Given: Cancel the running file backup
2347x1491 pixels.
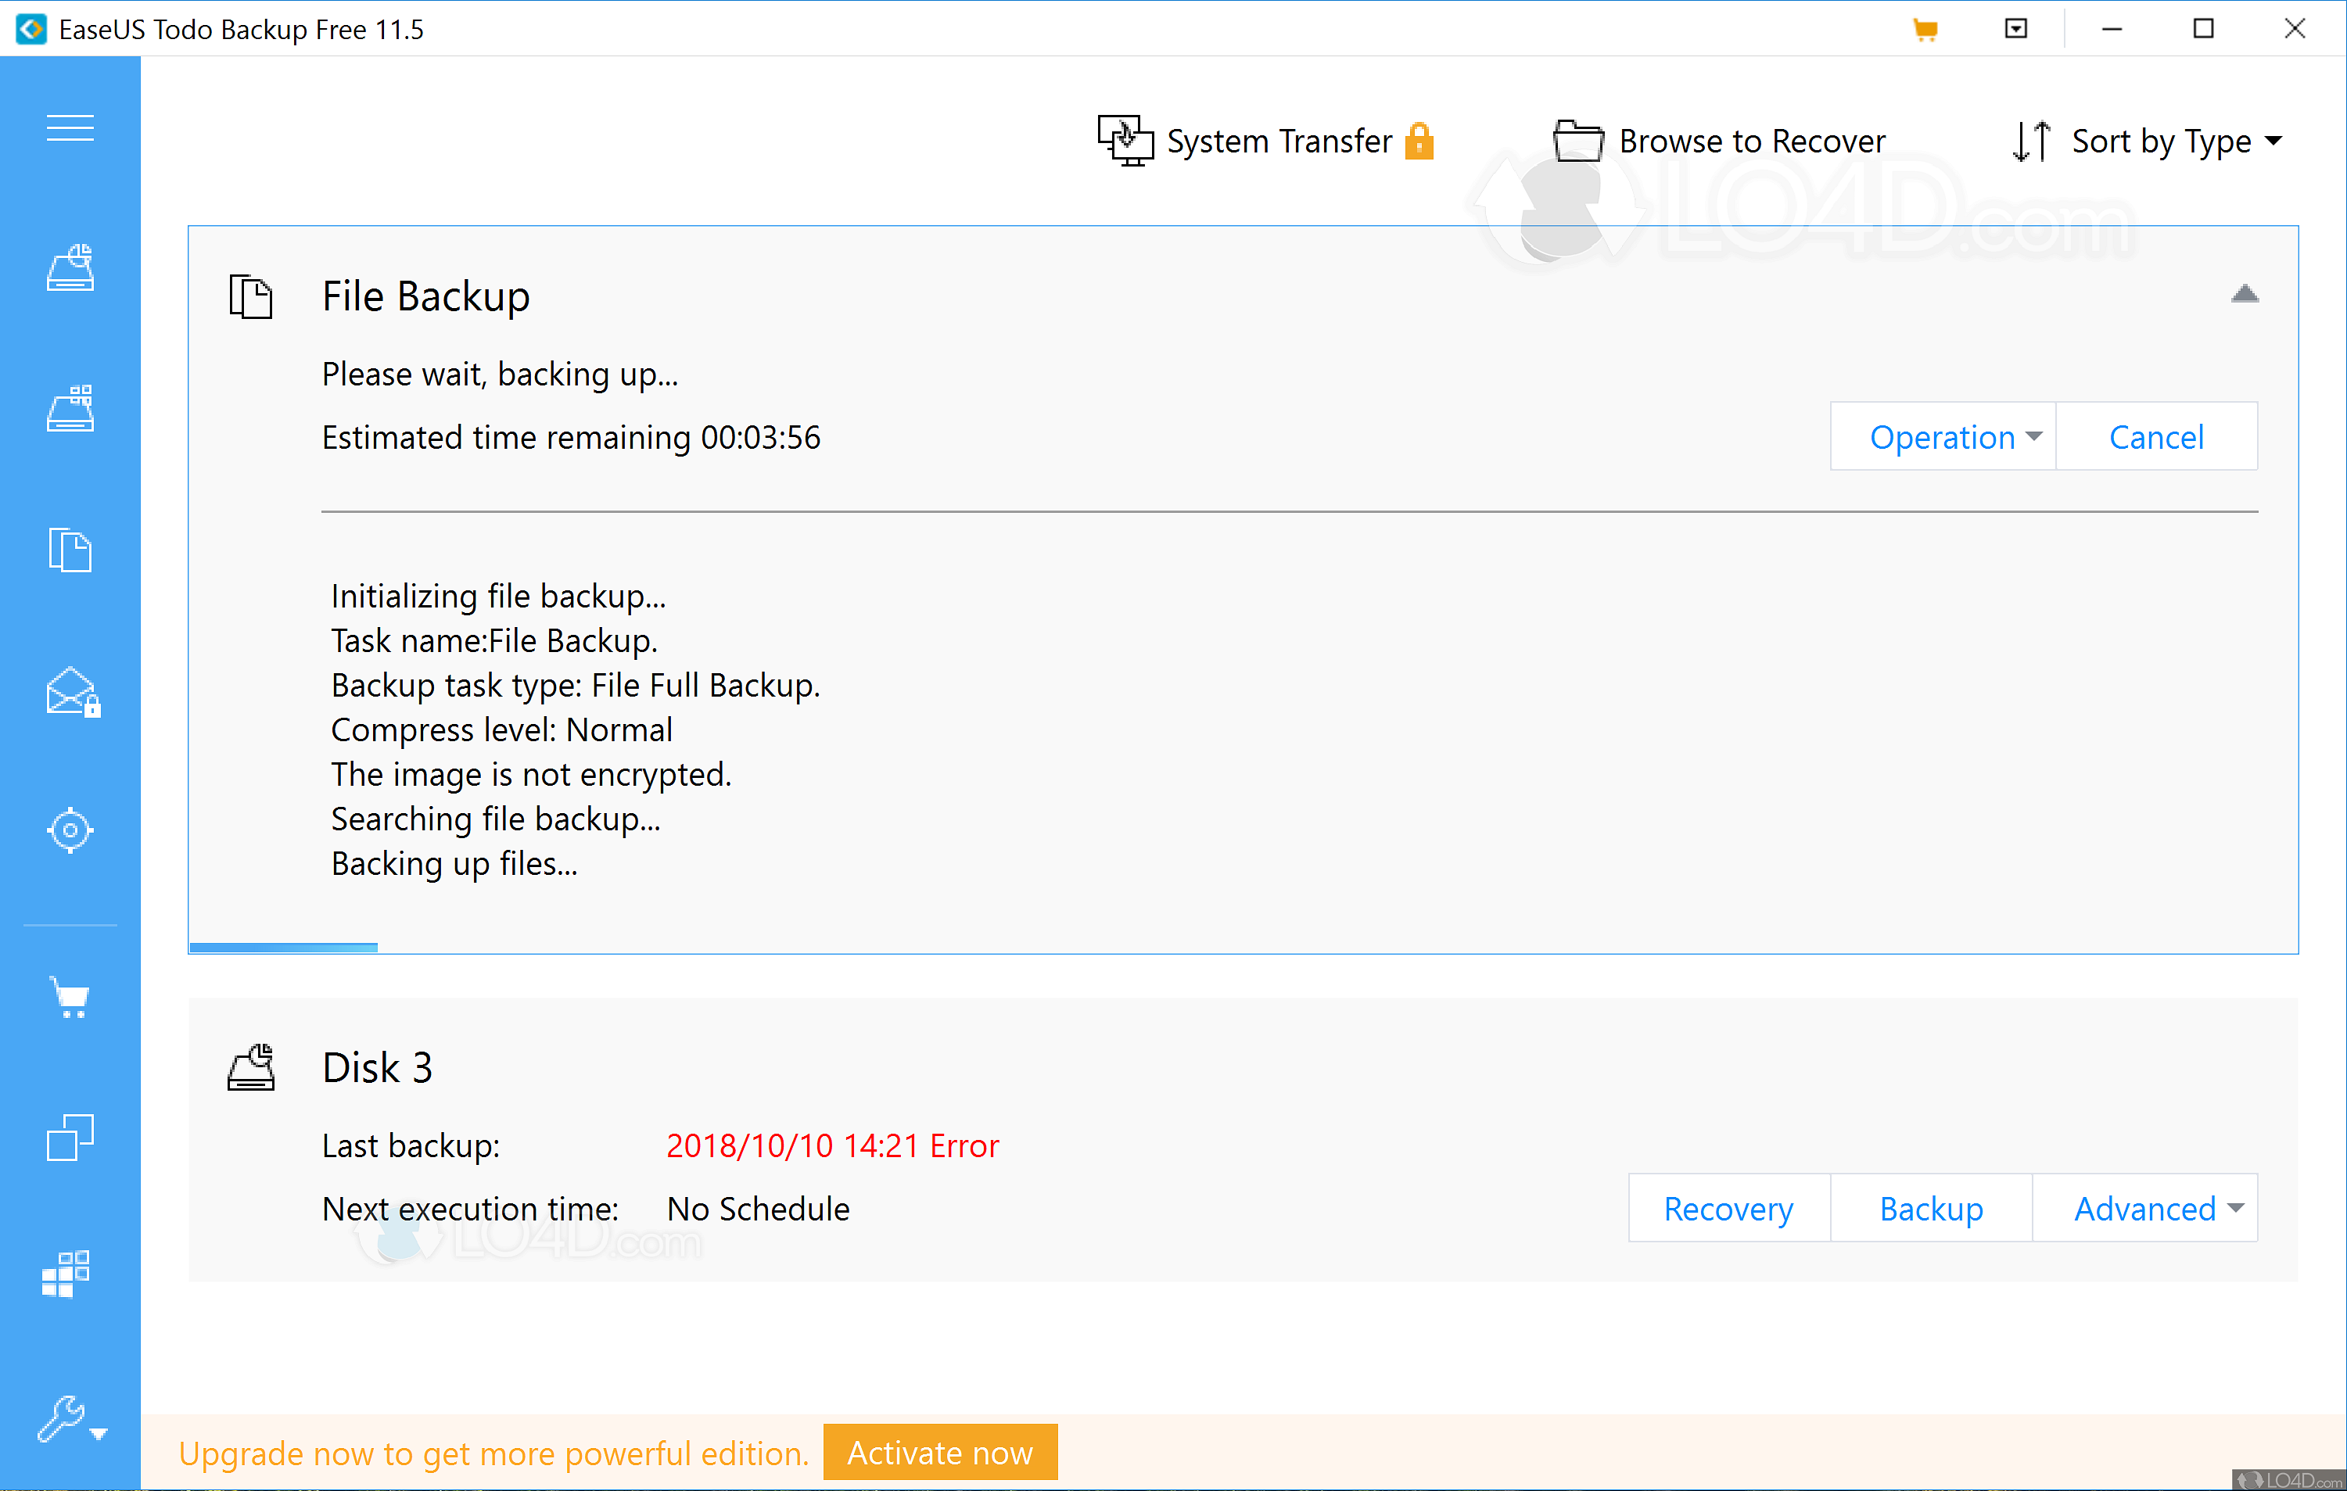Looking at the screenshot, I should click(2156, 436).
